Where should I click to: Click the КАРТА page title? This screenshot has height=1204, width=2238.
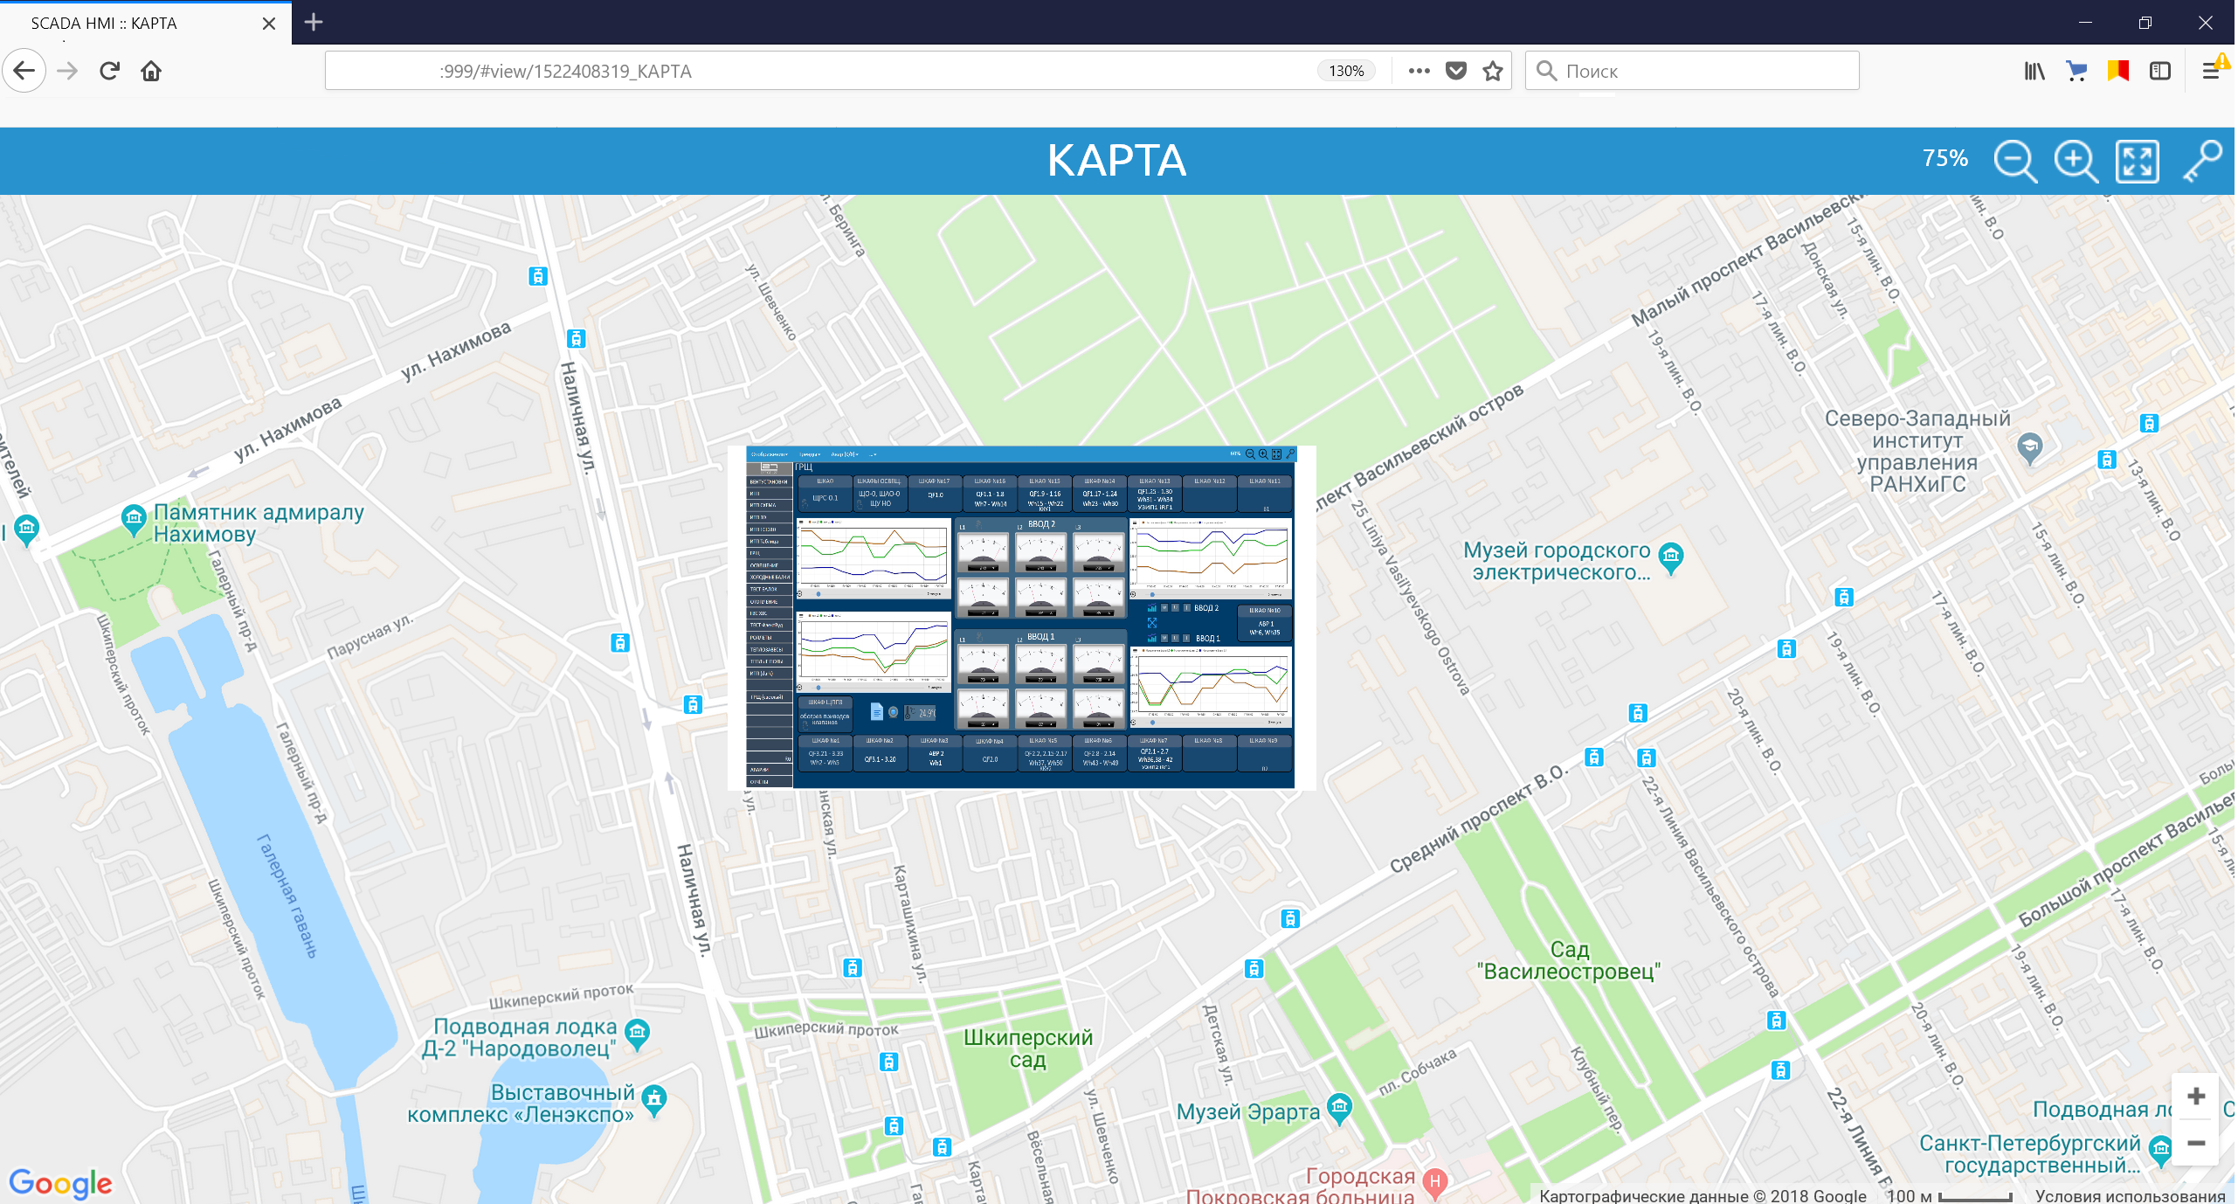(1116, 161)
